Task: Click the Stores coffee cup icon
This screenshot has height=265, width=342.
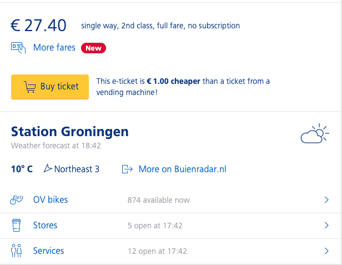Action: click(16, 226)
